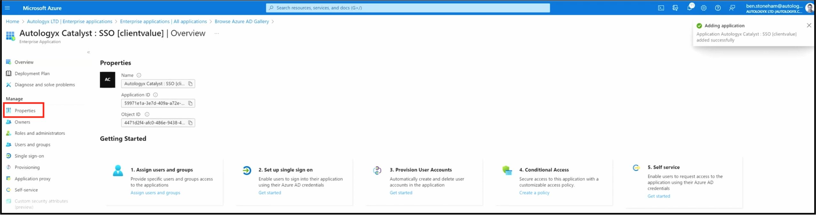
Task: Click the Application ID field
Action: pos(158,103)
